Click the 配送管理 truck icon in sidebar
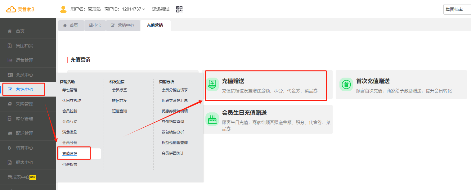The image size is (471, 190). pos(10,133)
